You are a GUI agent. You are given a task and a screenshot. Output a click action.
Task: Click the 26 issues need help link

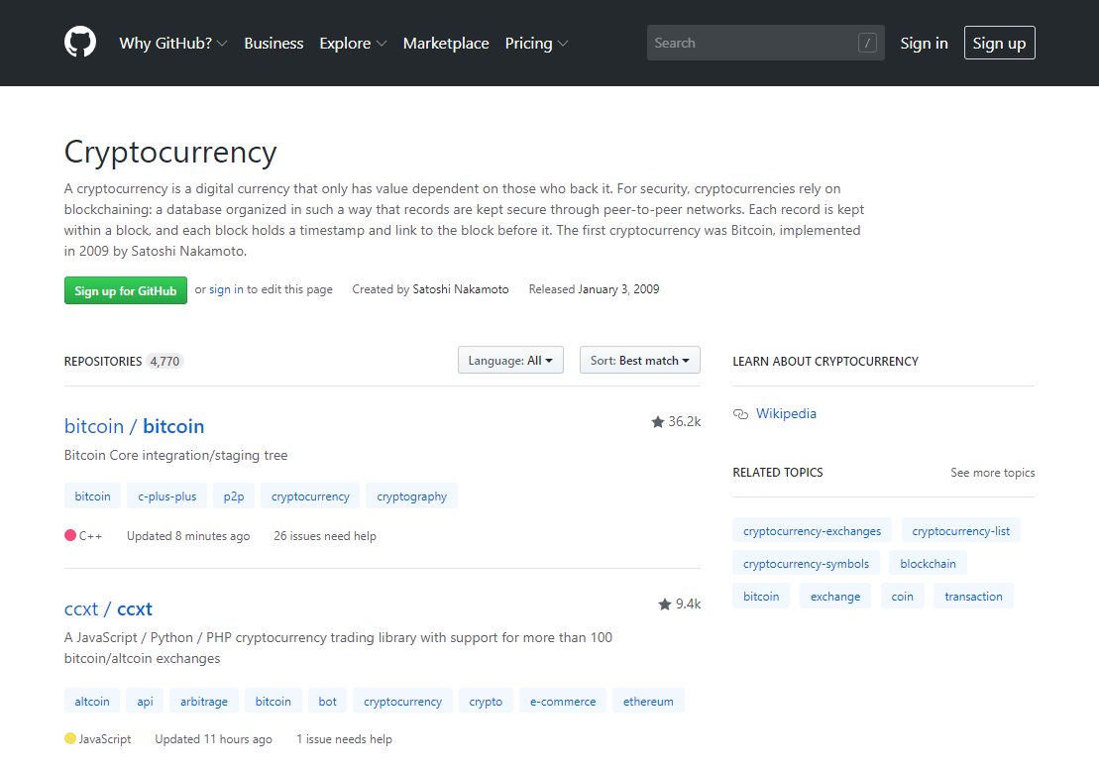point(324,536)
